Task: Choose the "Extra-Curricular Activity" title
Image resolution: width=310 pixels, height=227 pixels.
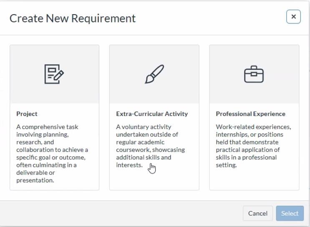Action: coord(152,114)
